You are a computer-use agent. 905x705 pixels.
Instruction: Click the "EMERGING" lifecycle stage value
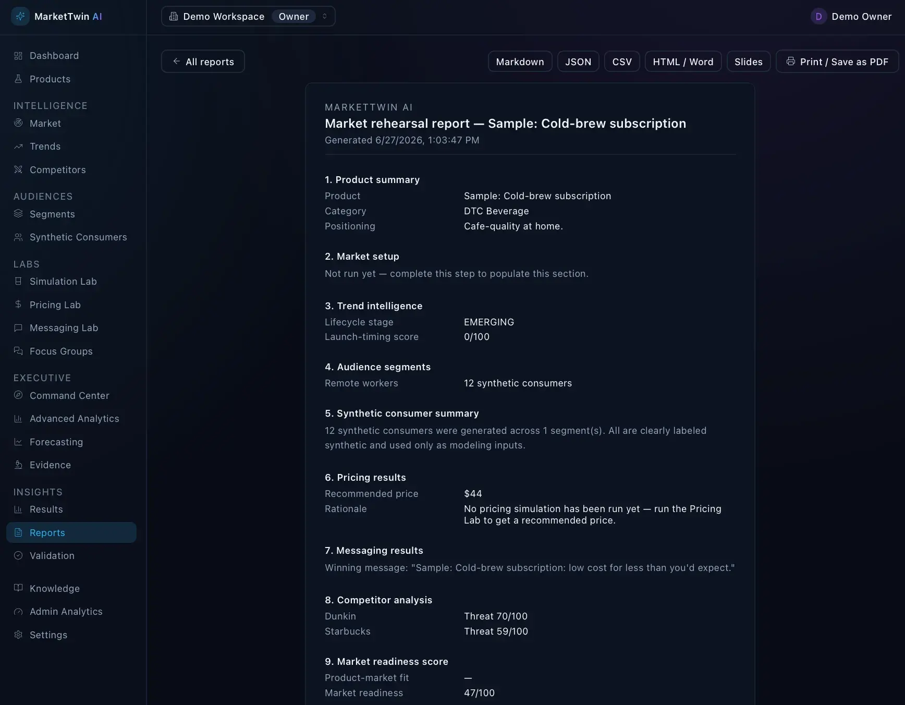click(x=489, y=322)
